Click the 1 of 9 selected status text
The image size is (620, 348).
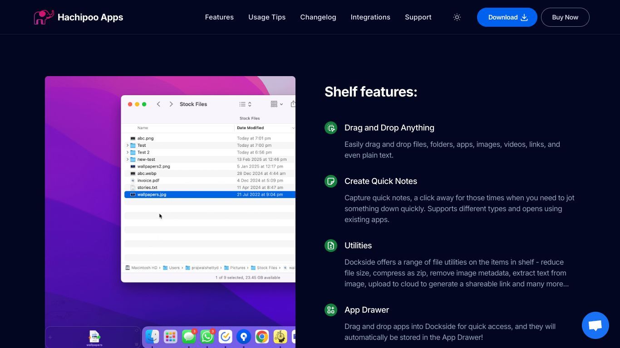248,277
